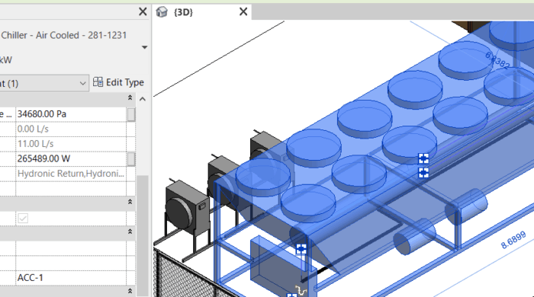The width and height of the screenshot is (534, 297).
Task: Collapse the property group containing the checkbox
Action: [130, 202]
